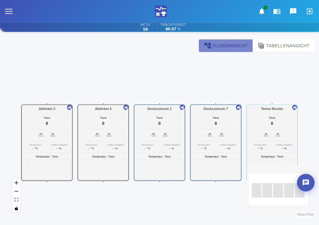Screen dimensions: 319x225
Task: Click the logout icon
Action: (x=310, y=11)
